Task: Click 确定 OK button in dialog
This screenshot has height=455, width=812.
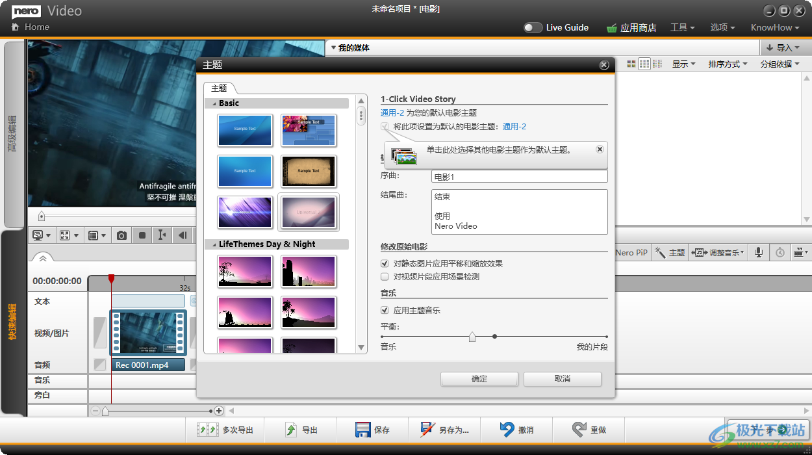Action: pyautogui.click(x=479, y=379)
